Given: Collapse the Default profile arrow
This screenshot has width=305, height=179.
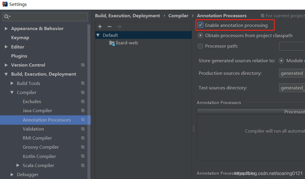Looking at the screenshot, I should 98,35.
